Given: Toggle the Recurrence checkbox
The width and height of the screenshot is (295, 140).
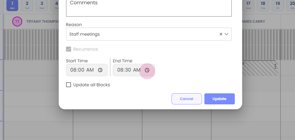Looking at the screenshot, I should coord(69,49).
